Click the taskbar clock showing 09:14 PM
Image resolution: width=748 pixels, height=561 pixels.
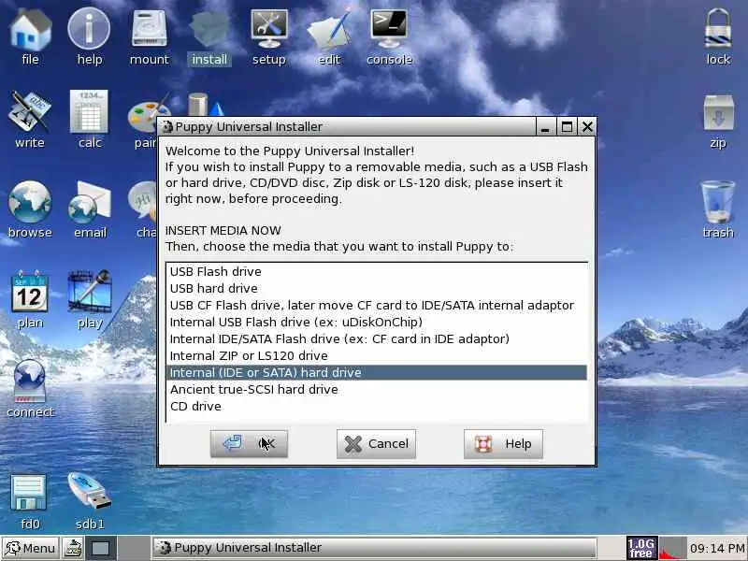point(717,548)
